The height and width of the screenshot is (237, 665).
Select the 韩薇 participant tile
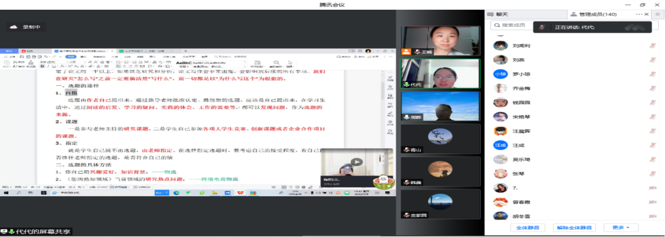440,171
